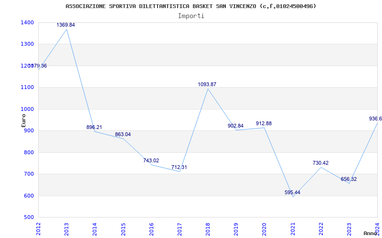Viewport: 382px width, 238px height.
Task: Click the 1300 y-axis tick label
Action: (x=27, y=44)
